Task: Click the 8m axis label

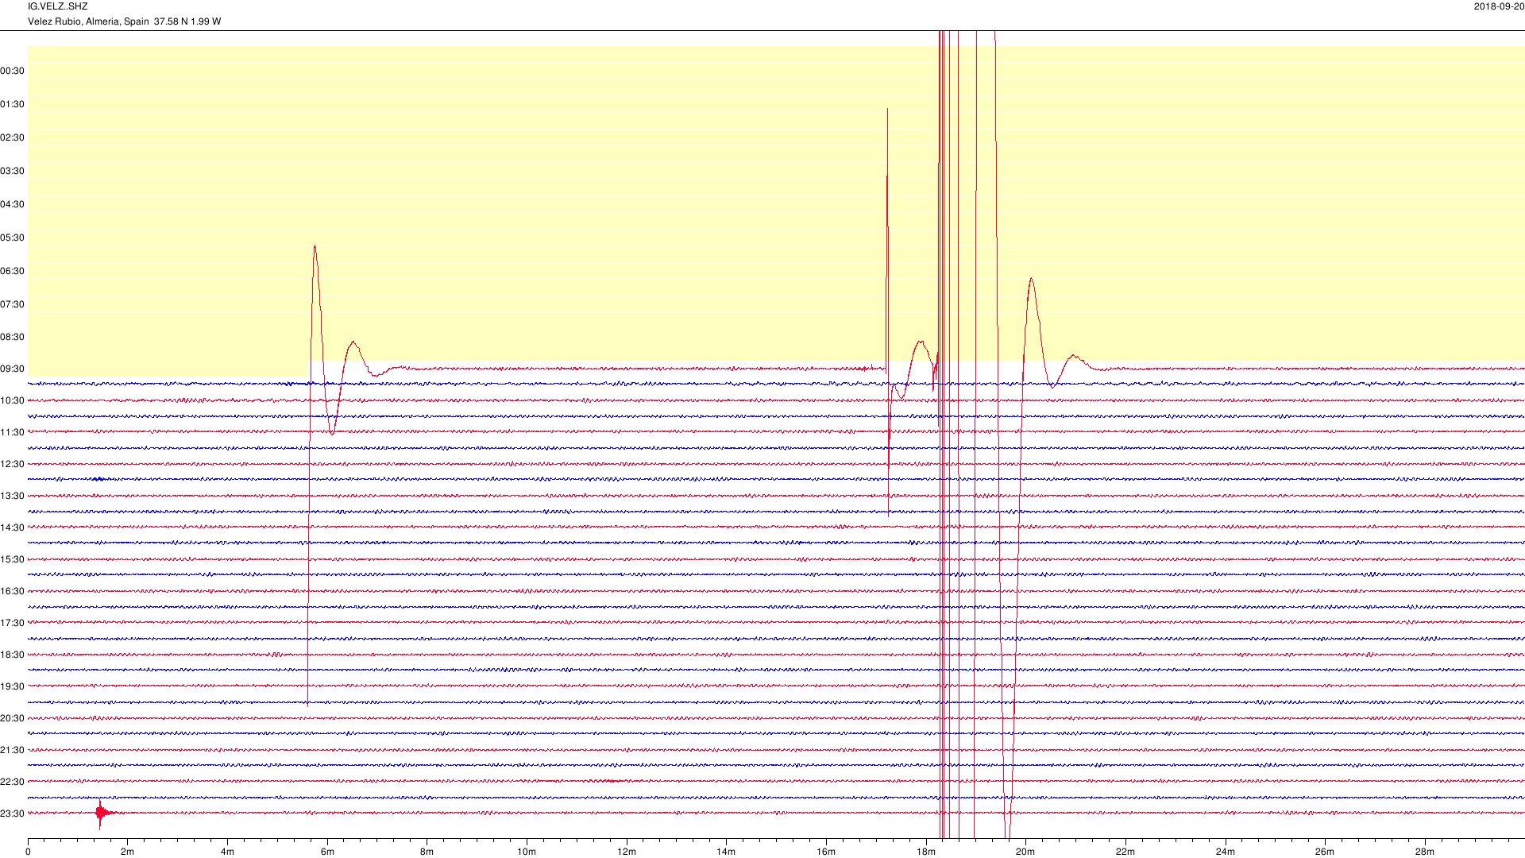Action: tap(427, 852)
